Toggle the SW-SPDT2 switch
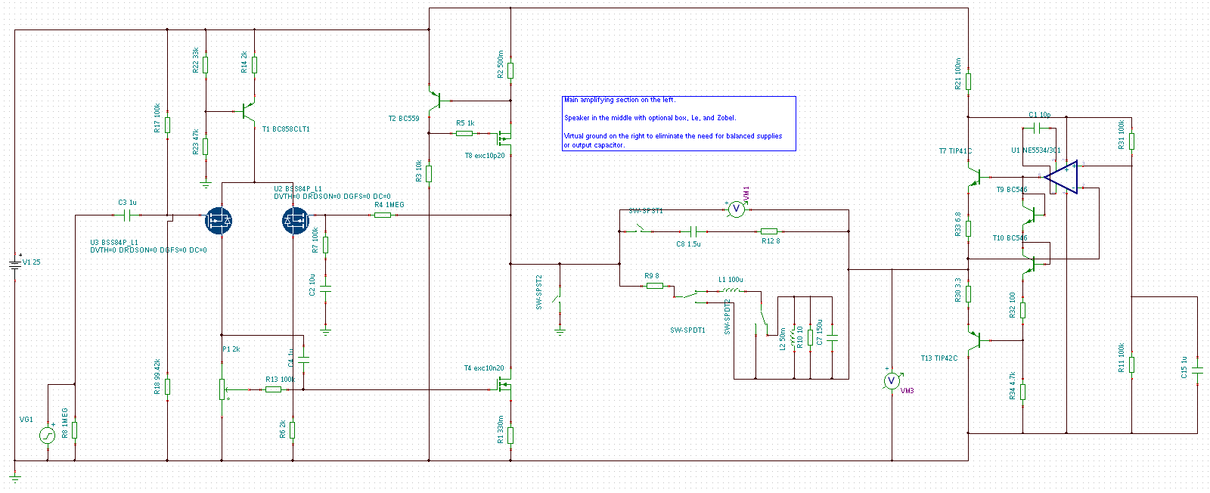The width and height of the screenshot is (1210, 493). pyautogui.click(x=762, y=318)
